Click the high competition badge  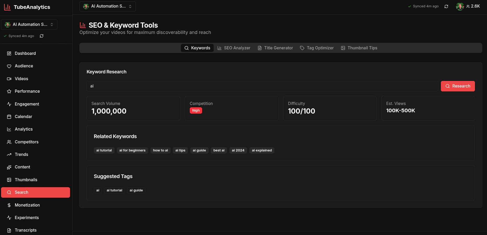pos(196,110)
